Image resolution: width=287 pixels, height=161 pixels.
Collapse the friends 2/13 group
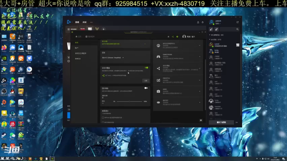coord(210,39)
